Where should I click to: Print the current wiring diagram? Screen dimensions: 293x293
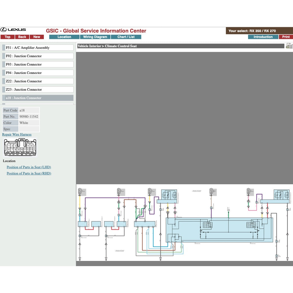click(286, 37)
